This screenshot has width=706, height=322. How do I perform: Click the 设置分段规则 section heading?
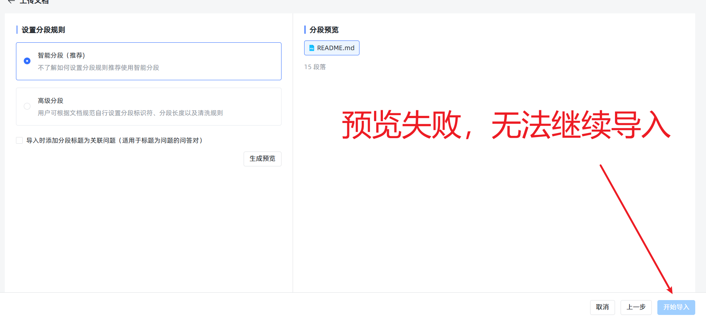pyautogui.click(x=43, y=30)
